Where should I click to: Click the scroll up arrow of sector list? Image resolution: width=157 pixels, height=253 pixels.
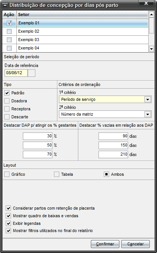[151, 14]
